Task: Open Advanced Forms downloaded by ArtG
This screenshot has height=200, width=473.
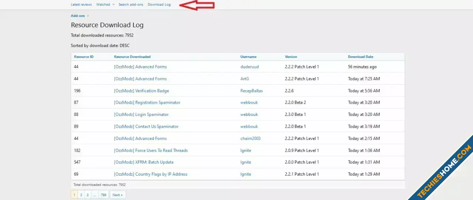Action: (x=140, y=79)
